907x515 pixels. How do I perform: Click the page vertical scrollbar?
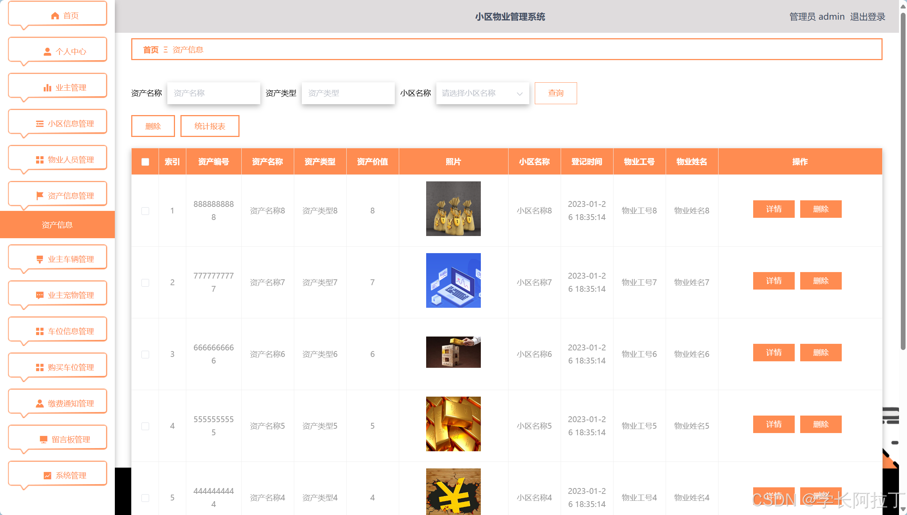[x=903, y=182]
